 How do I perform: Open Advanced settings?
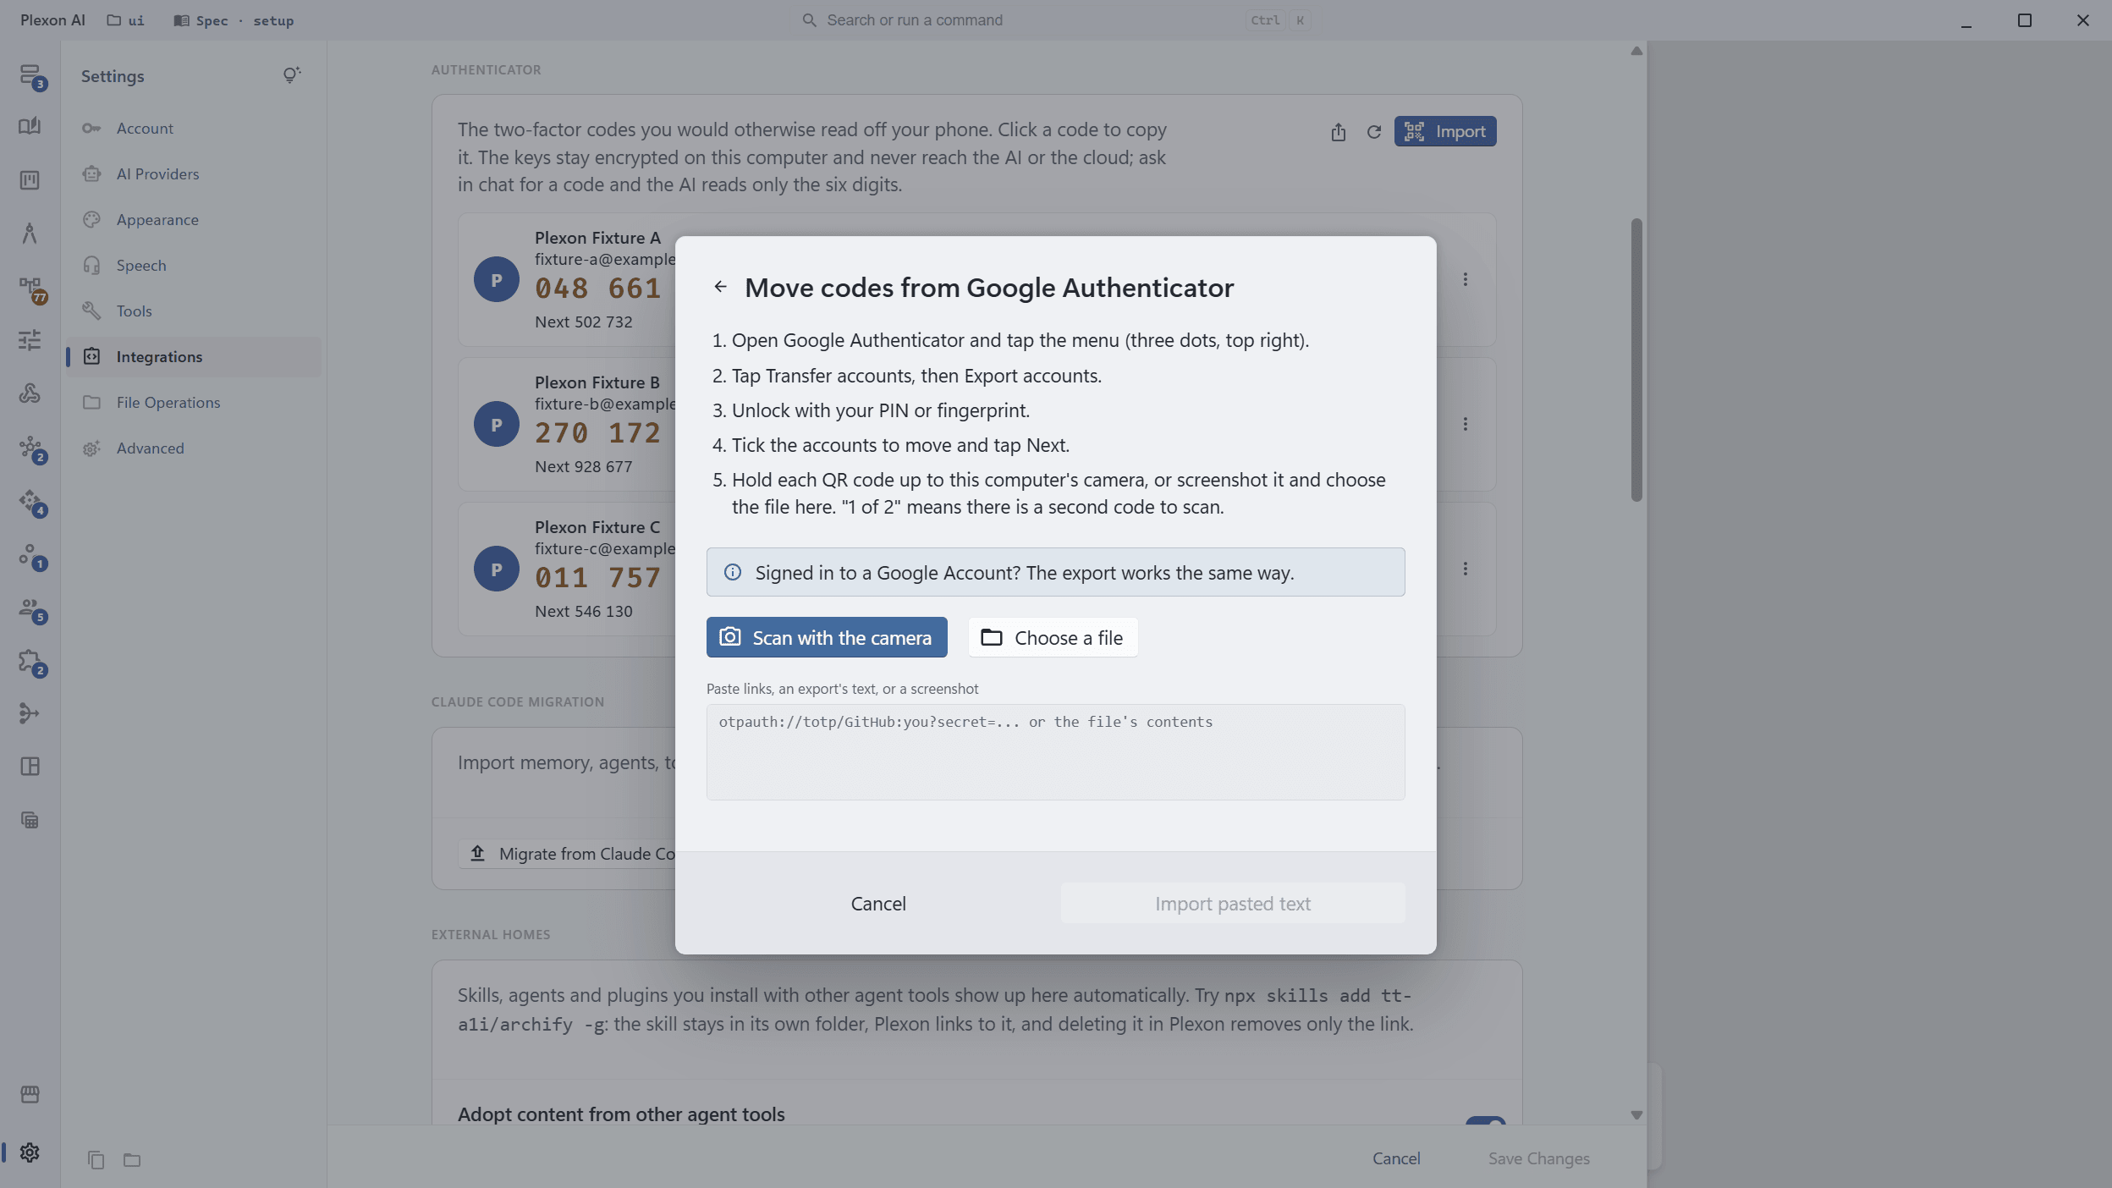click(x=195, y=448)
